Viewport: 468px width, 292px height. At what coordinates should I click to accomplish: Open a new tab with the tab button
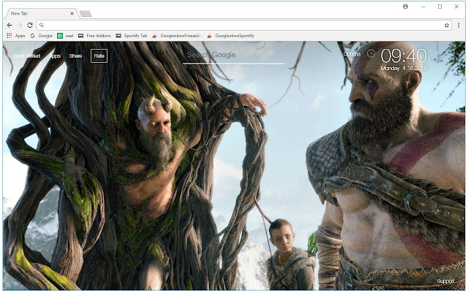coord(86,14)
